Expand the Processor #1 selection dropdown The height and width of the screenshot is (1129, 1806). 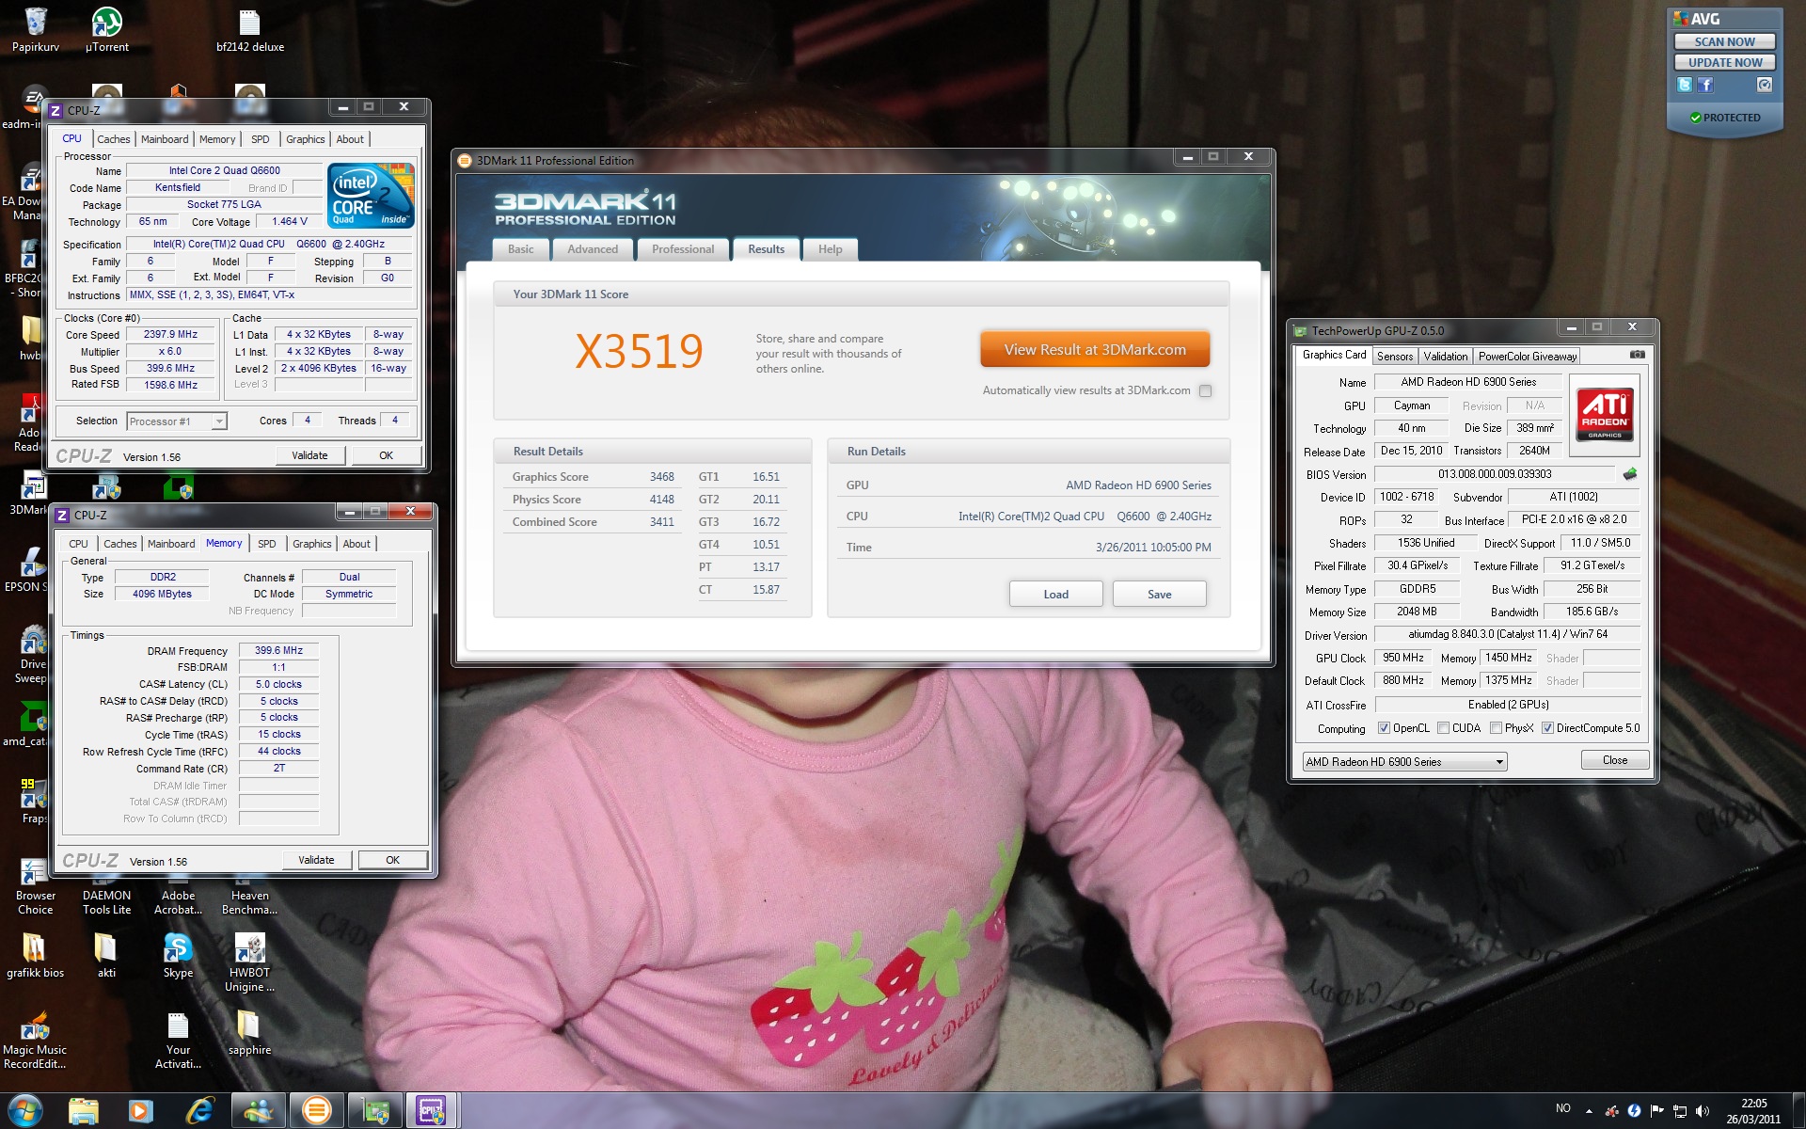[x=219, y=421]
